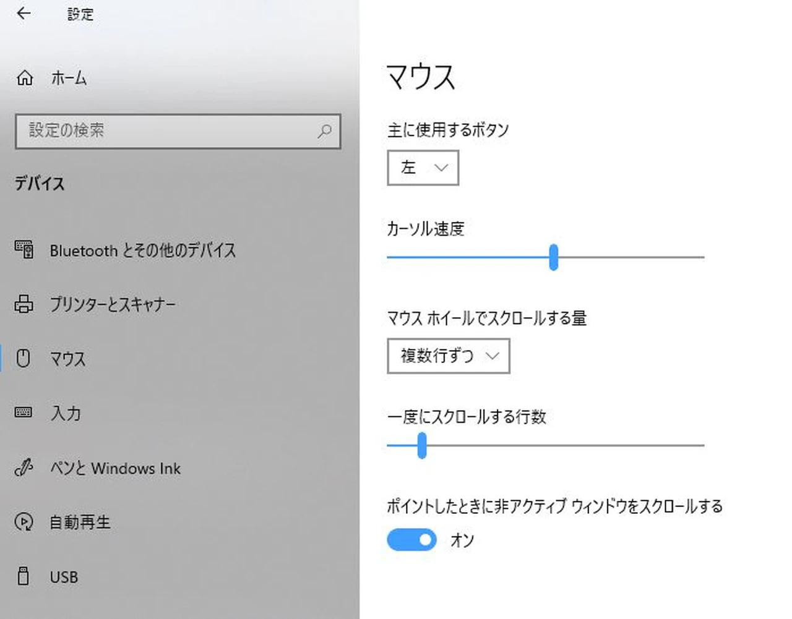Click the printer icon in sidebar

click(x=24, y=304)
